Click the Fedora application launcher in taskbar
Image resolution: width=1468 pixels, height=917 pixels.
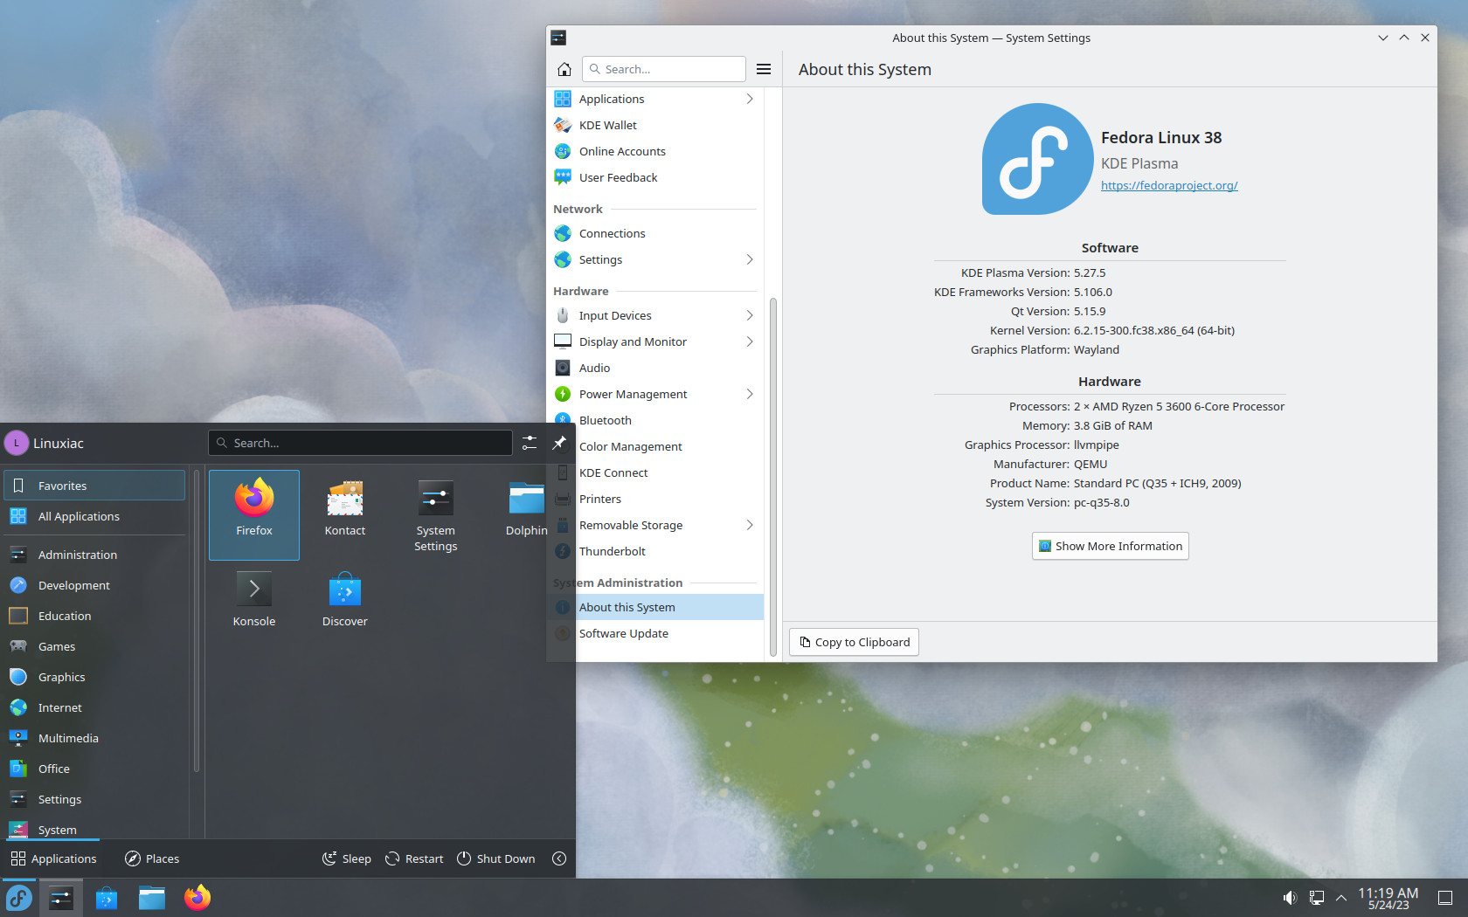coord(19,898)
